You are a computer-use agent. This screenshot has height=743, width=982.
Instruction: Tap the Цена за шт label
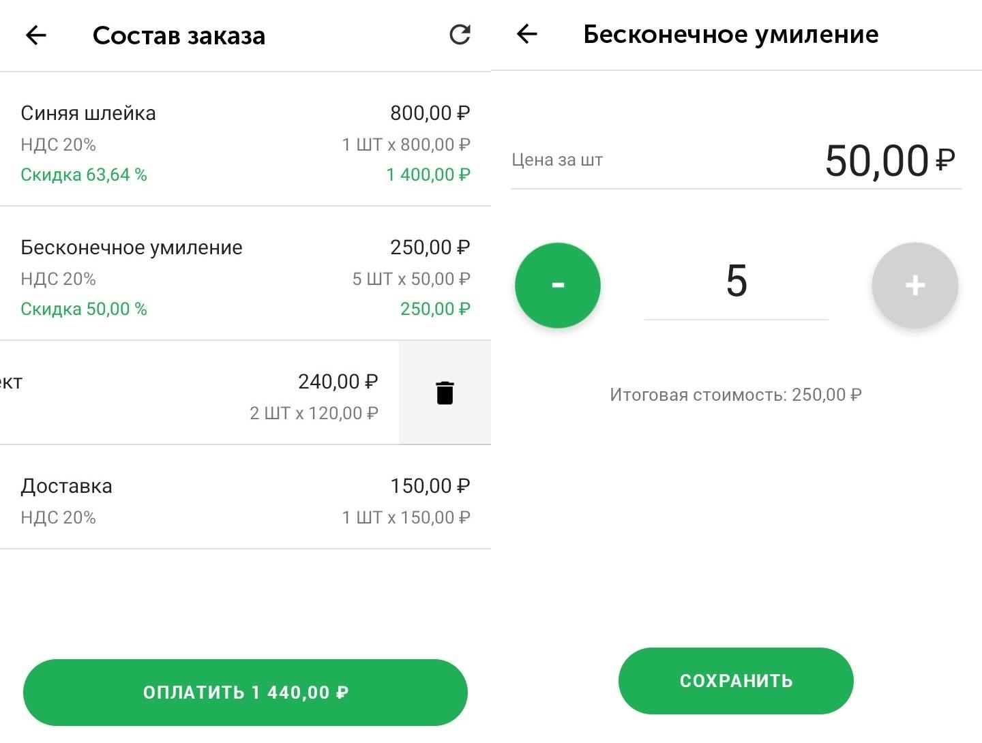click(x=557, y=160)
